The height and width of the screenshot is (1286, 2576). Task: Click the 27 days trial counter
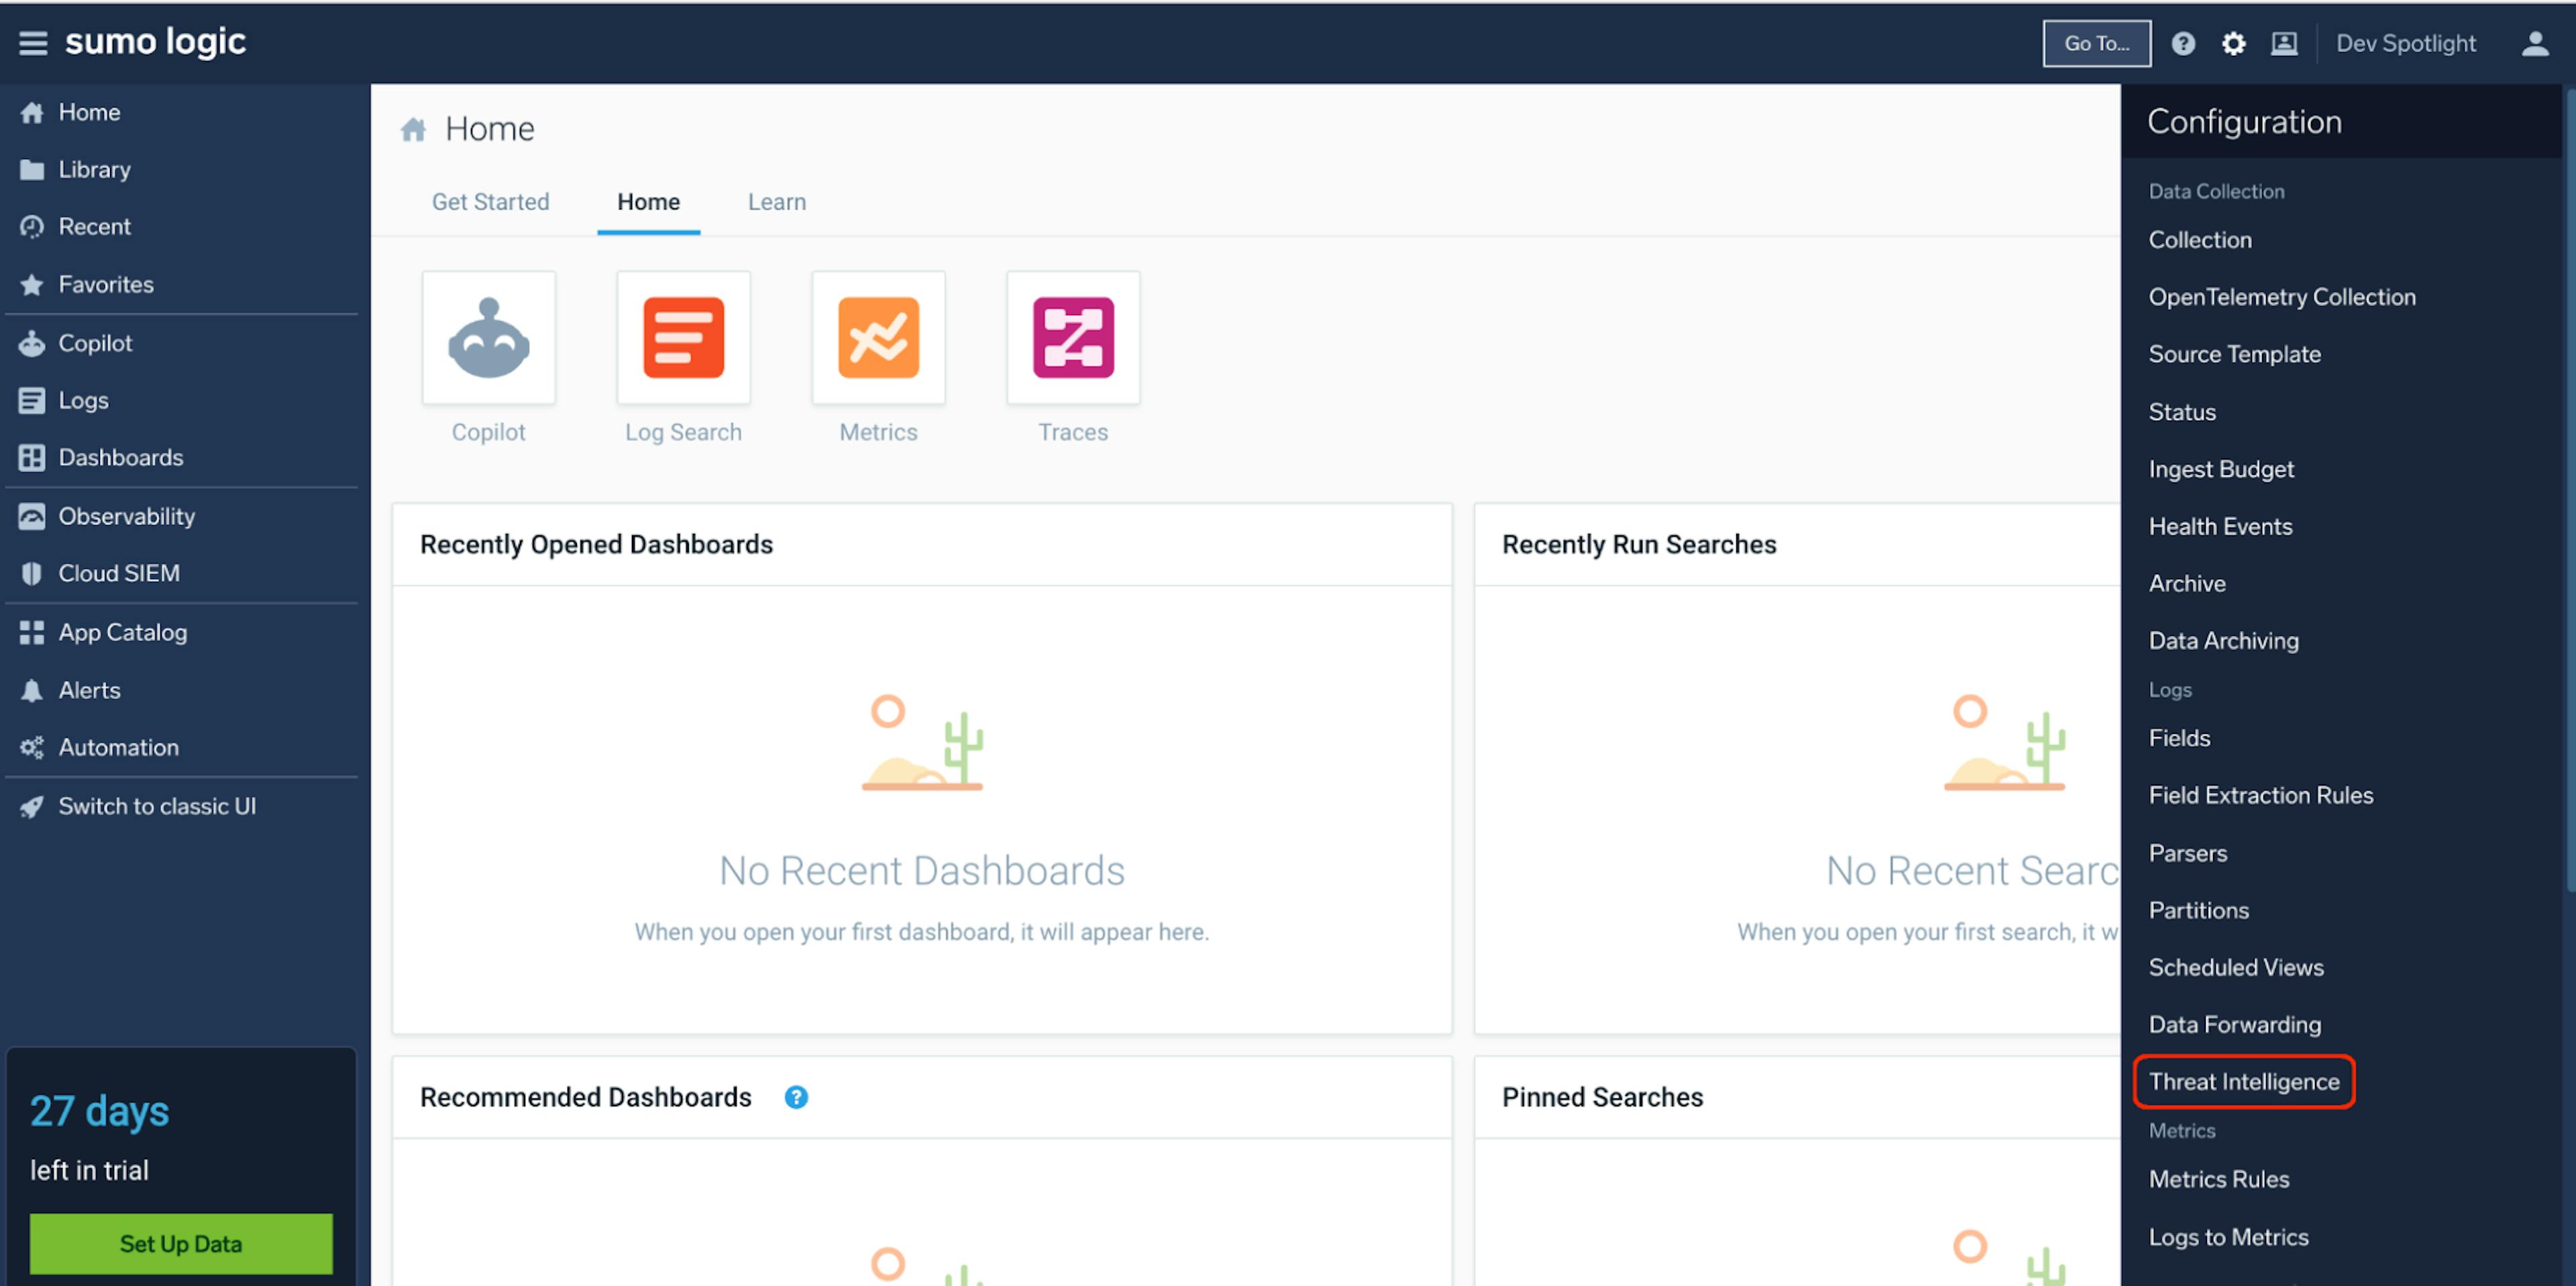pos(99,1111)
